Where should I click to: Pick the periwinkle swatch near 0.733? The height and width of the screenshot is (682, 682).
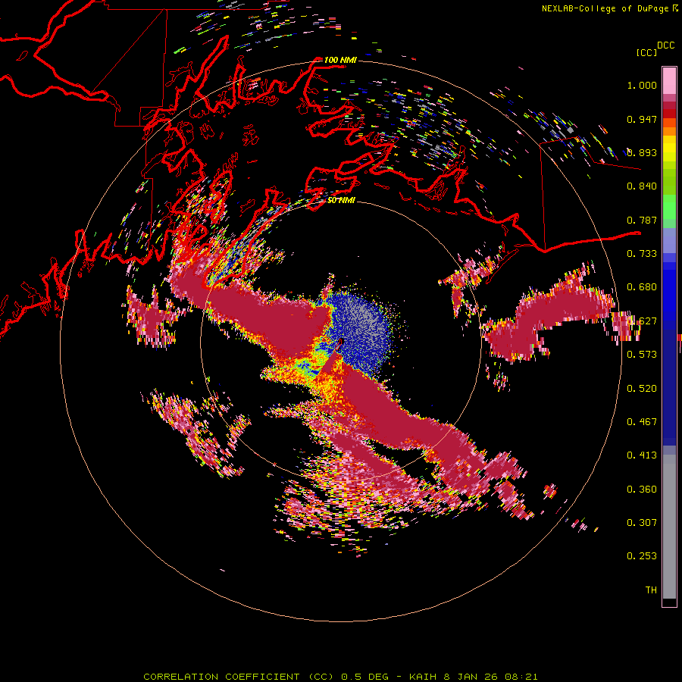[669, 241]
